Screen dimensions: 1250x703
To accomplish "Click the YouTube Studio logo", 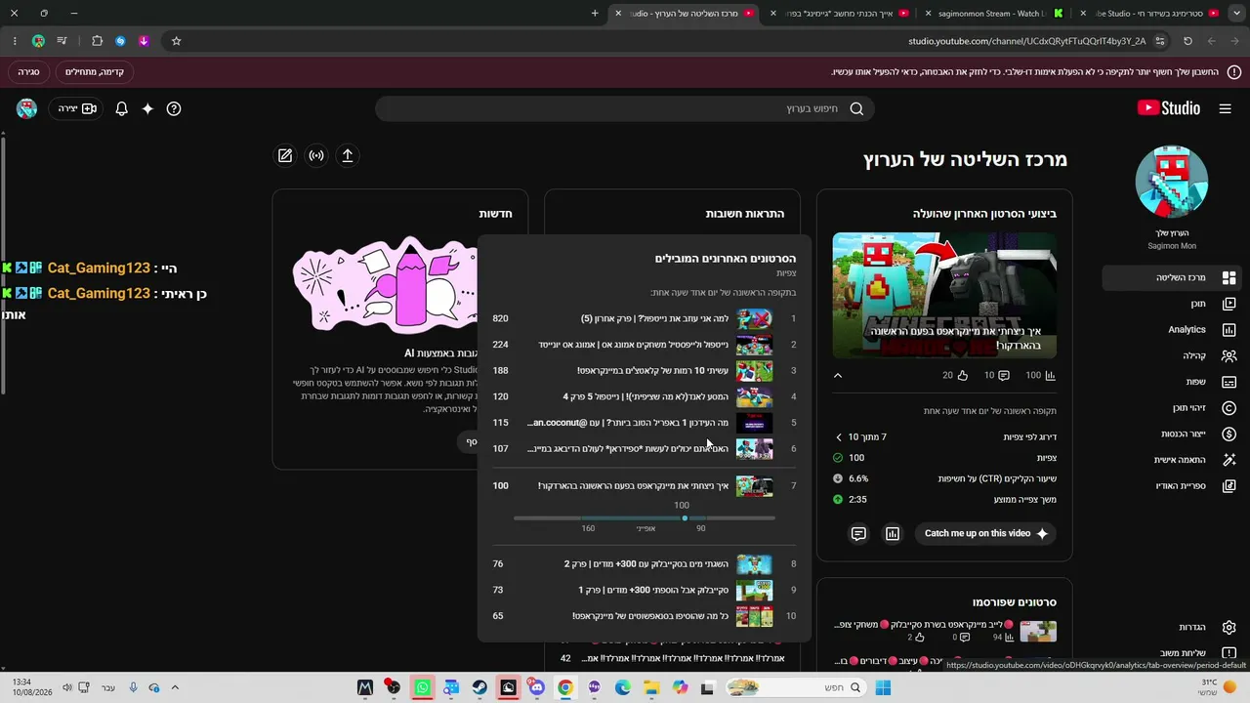I will click(1169, 108).
